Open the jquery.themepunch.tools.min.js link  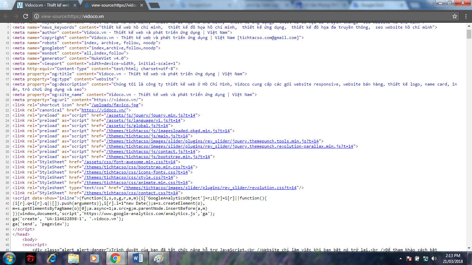pyautogui.click(x=213, y=141)
